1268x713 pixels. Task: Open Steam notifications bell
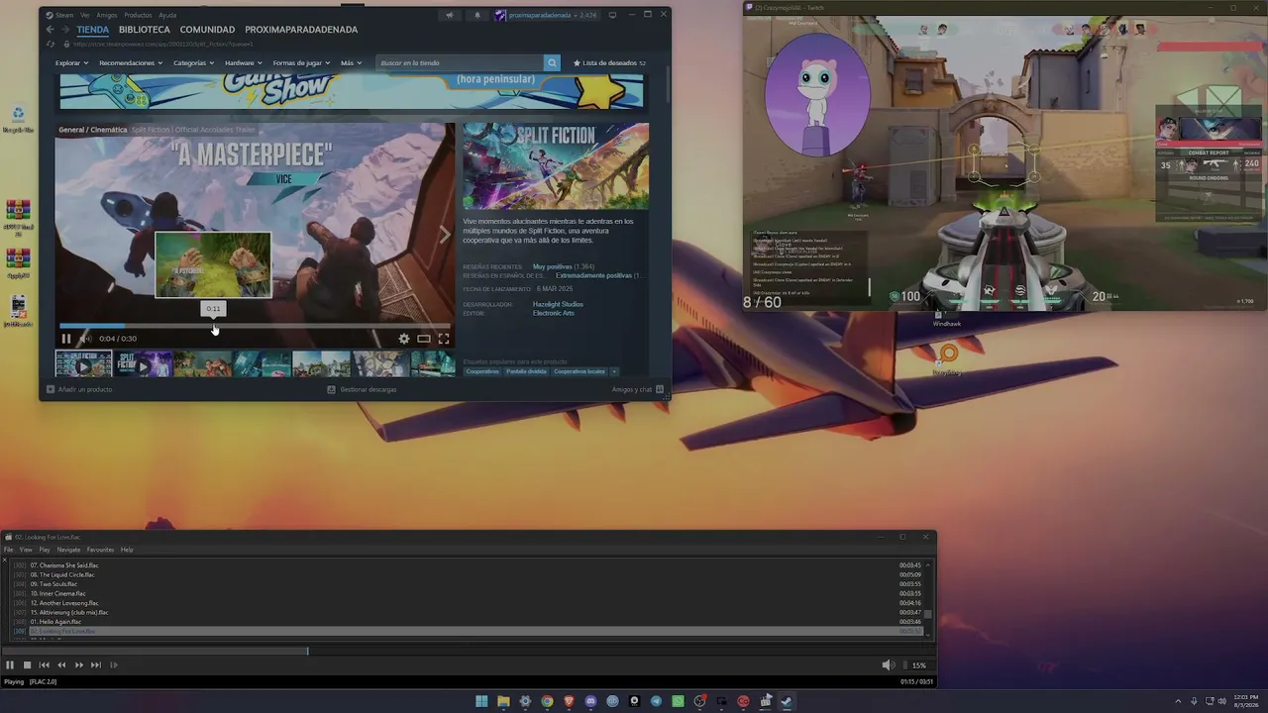pyautogui.click(x=477, y=15)
